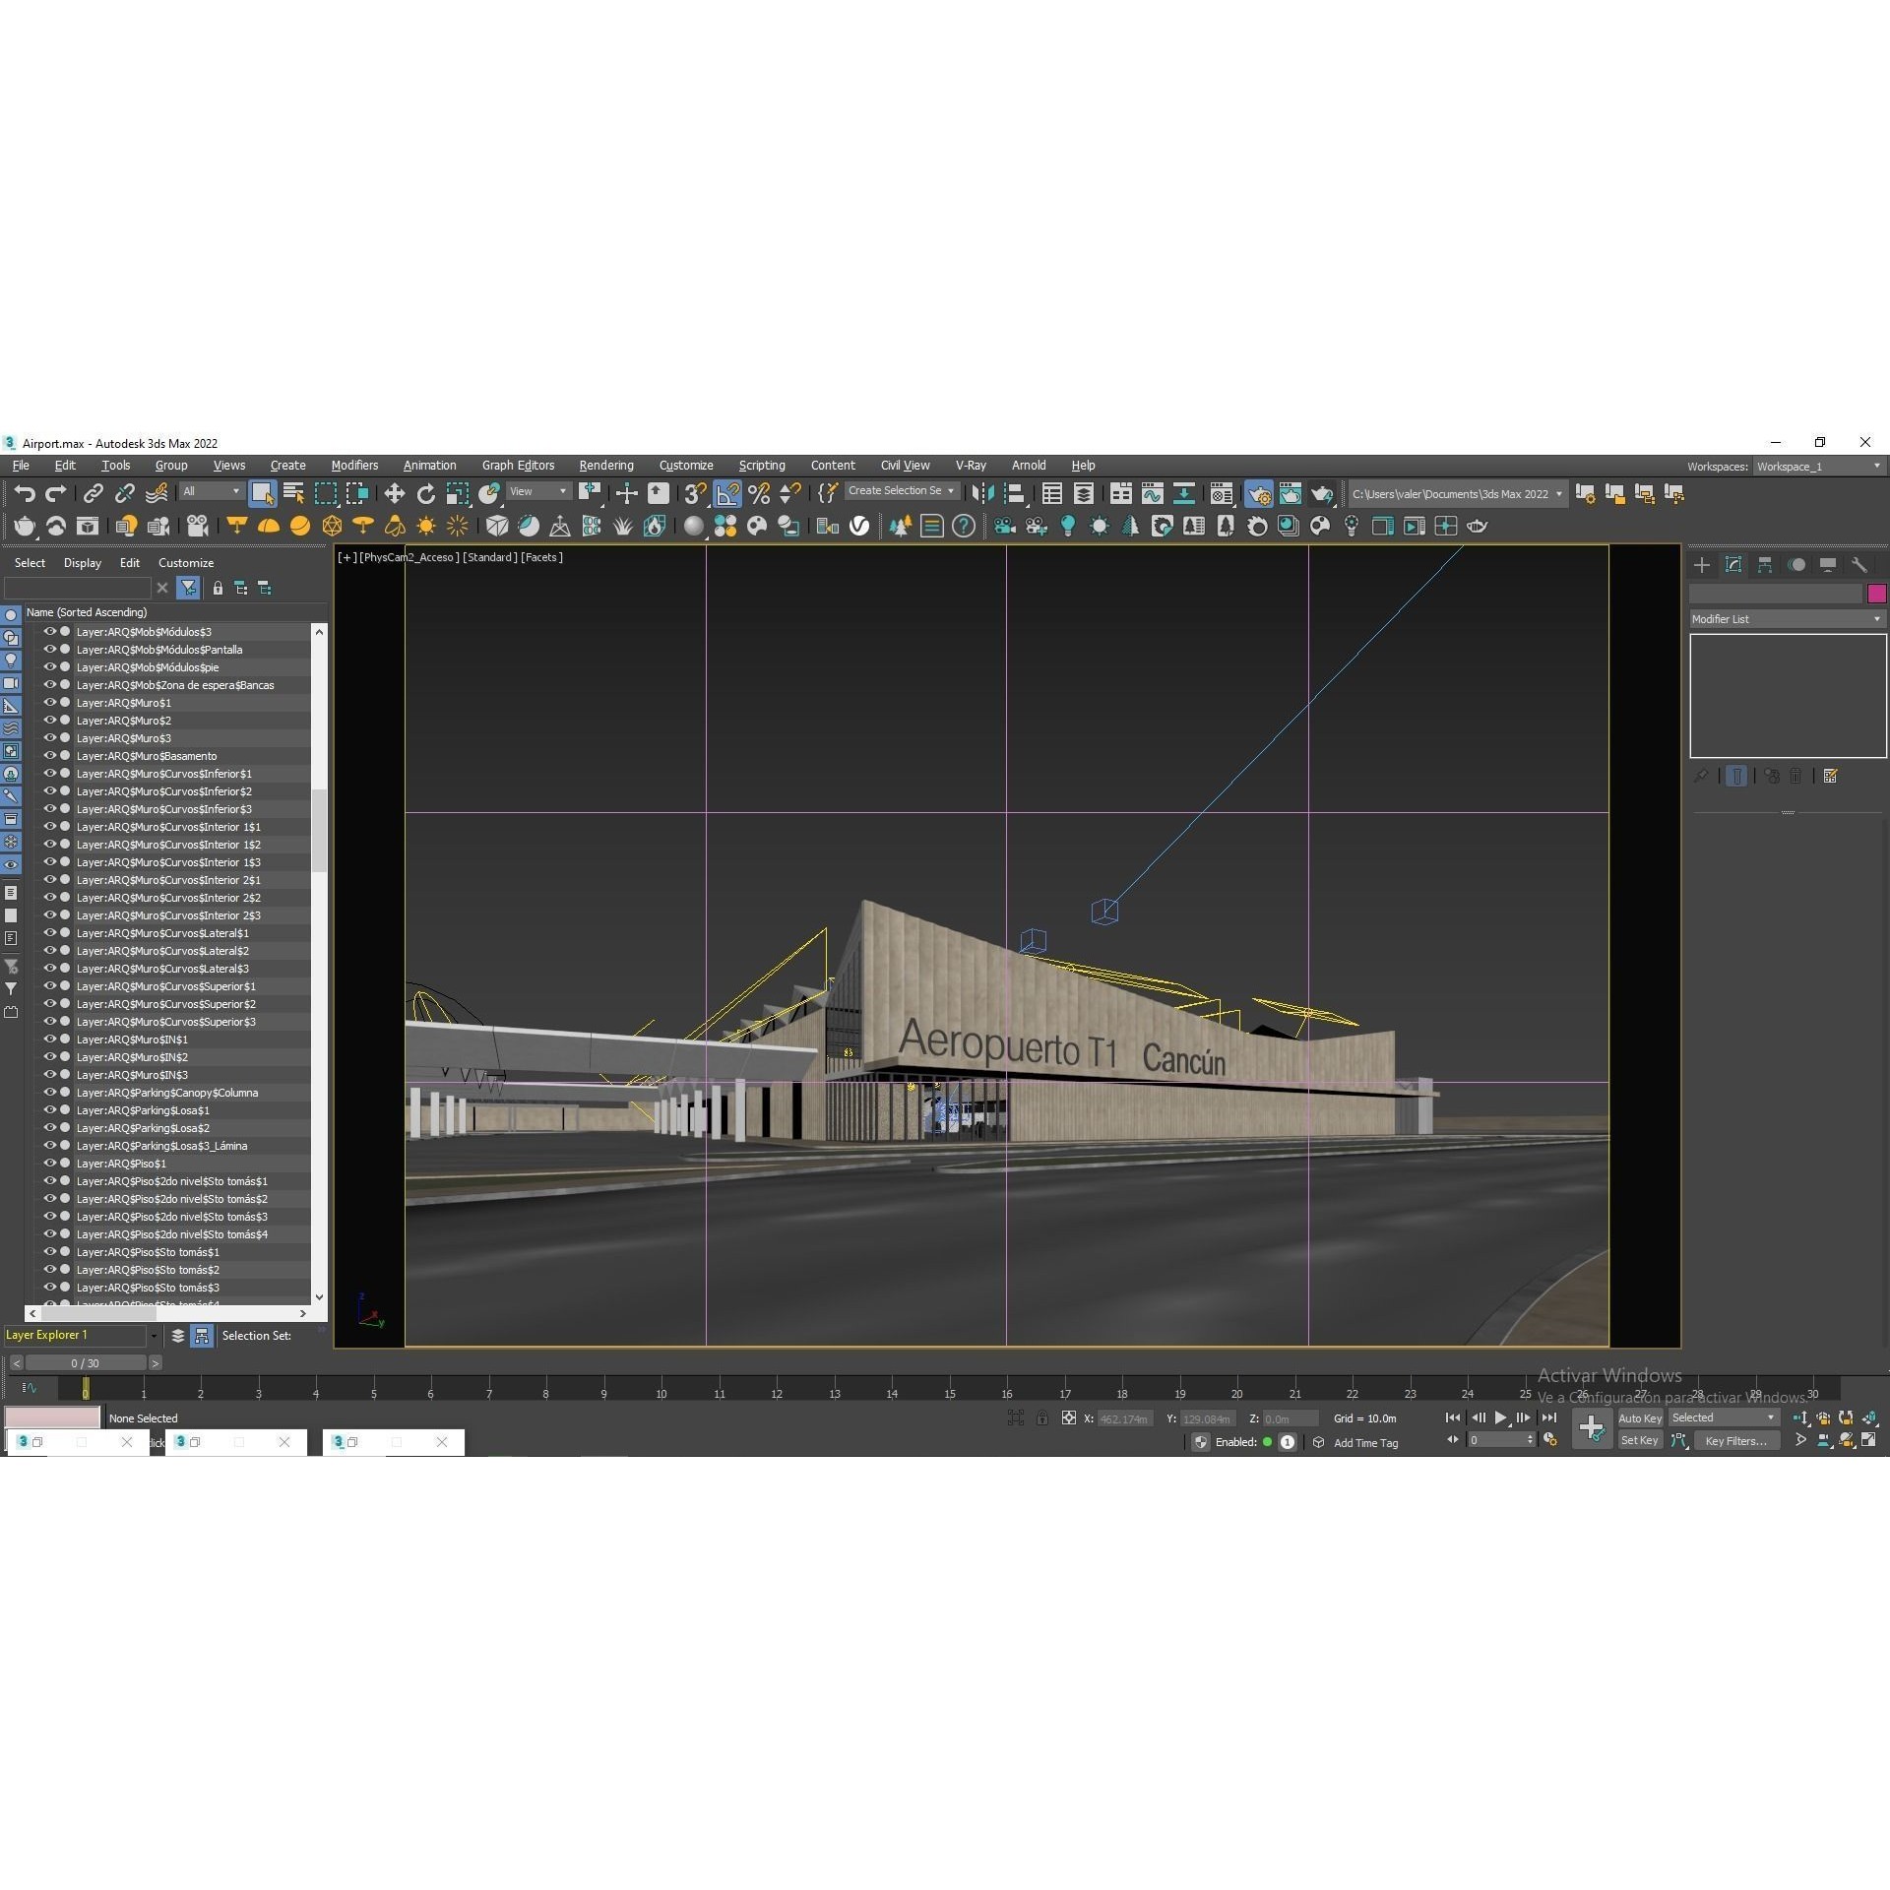The width and height of the screenshot is (1890, 1890).
Task: Open the Civil View menu
Action: pyautogui.click(x=905, y=466)
